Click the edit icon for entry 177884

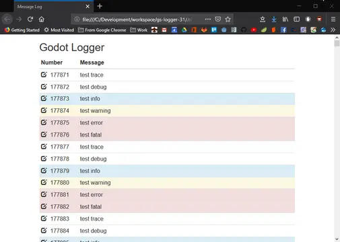point(44,231)
